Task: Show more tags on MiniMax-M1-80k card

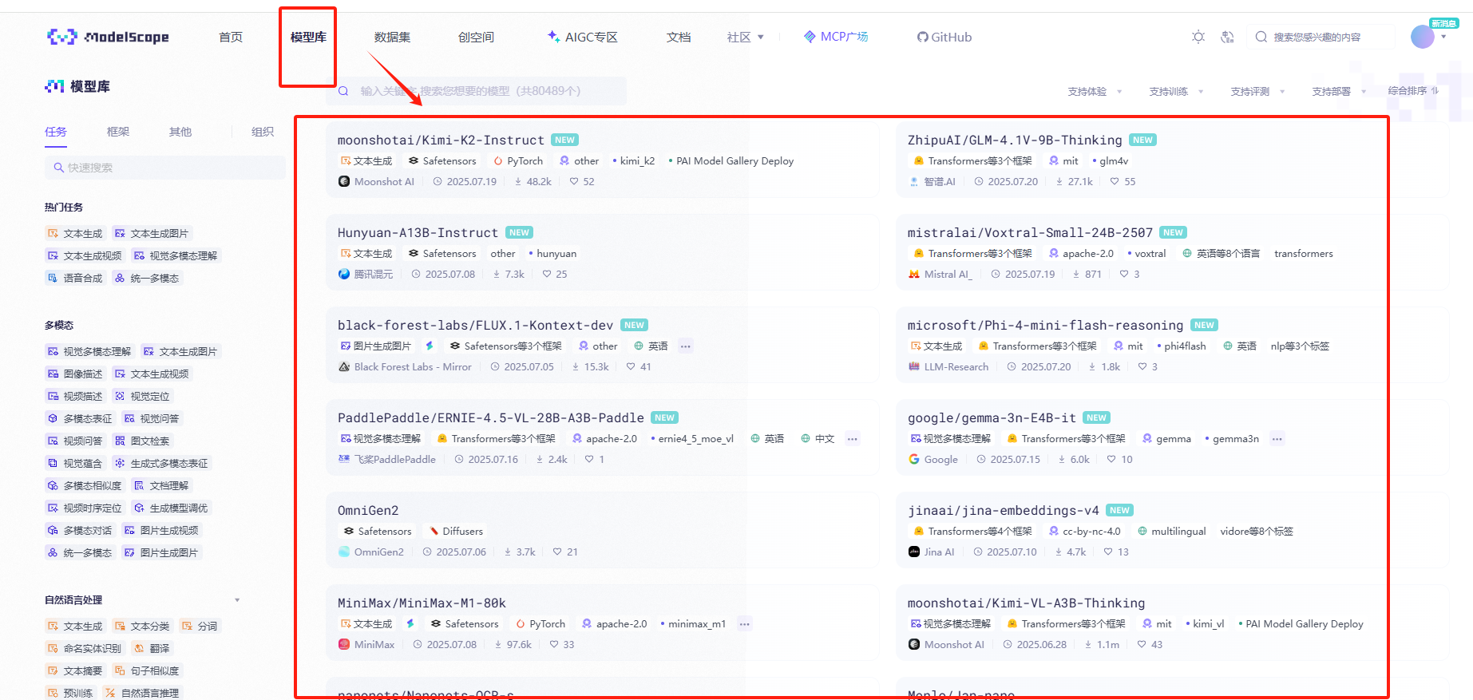Action: point(744,623)
